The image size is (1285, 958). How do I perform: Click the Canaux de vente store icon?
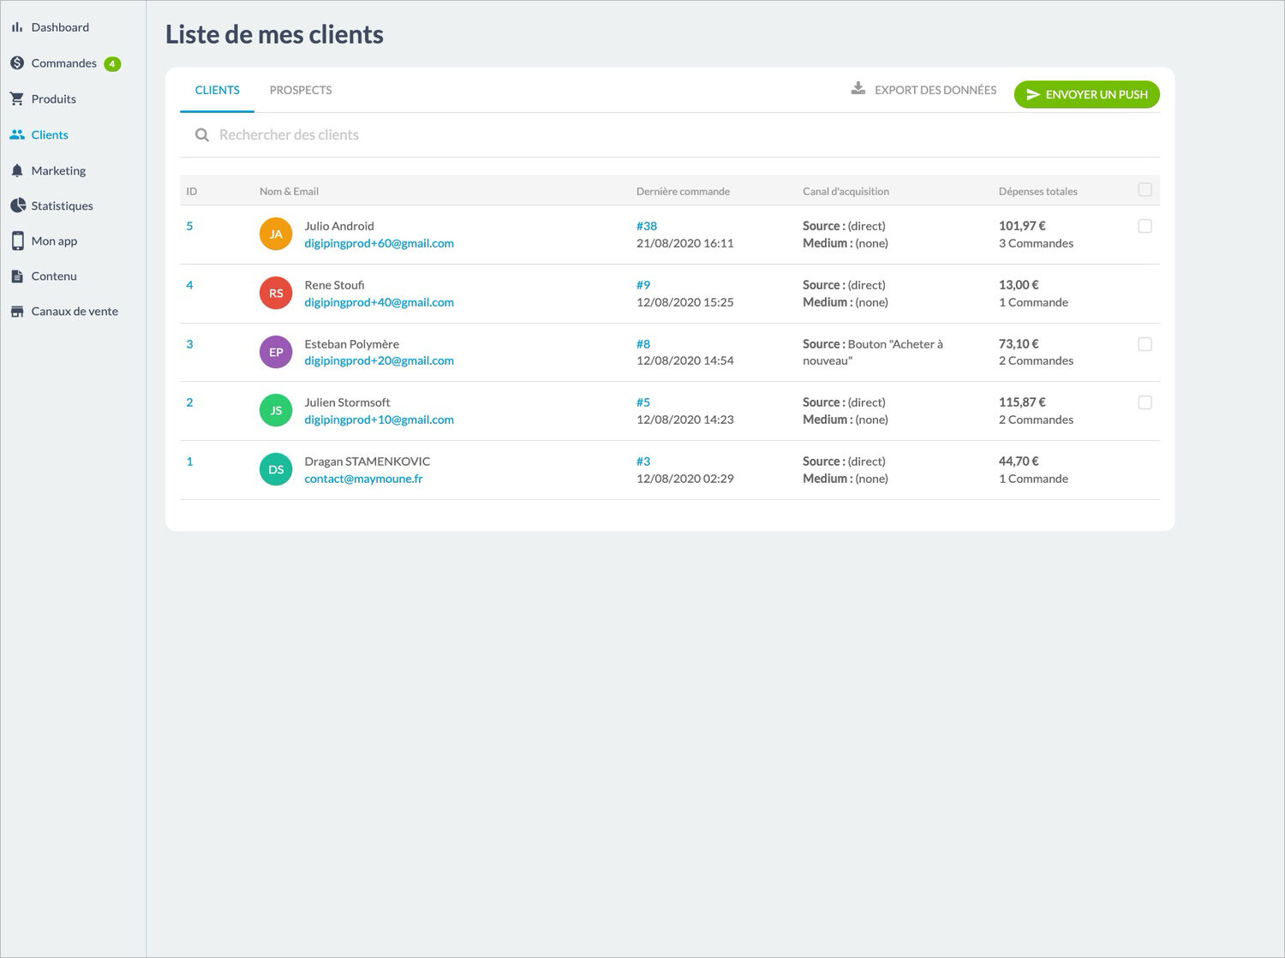click(17, 312)
